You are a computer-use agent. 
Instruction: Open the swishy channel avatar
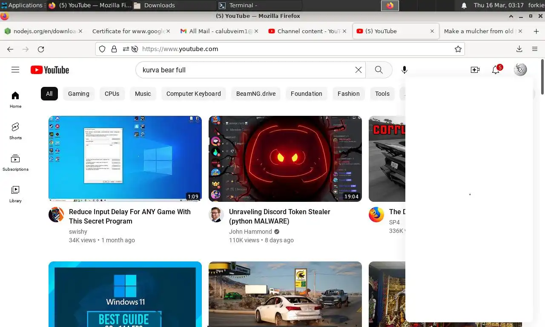(56, 215)
